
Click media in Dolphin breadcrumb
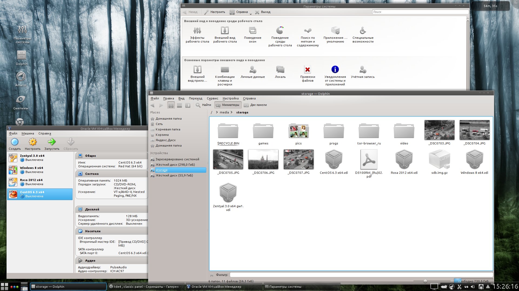coord(224,112)
